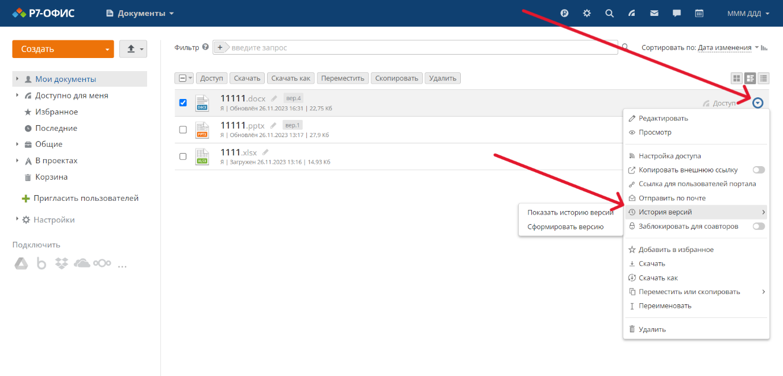Image resolution: width=783 pixels, height=376 pixels.
Task: Expand the Мои документы tree node
Action: click(x=18, y=79)
